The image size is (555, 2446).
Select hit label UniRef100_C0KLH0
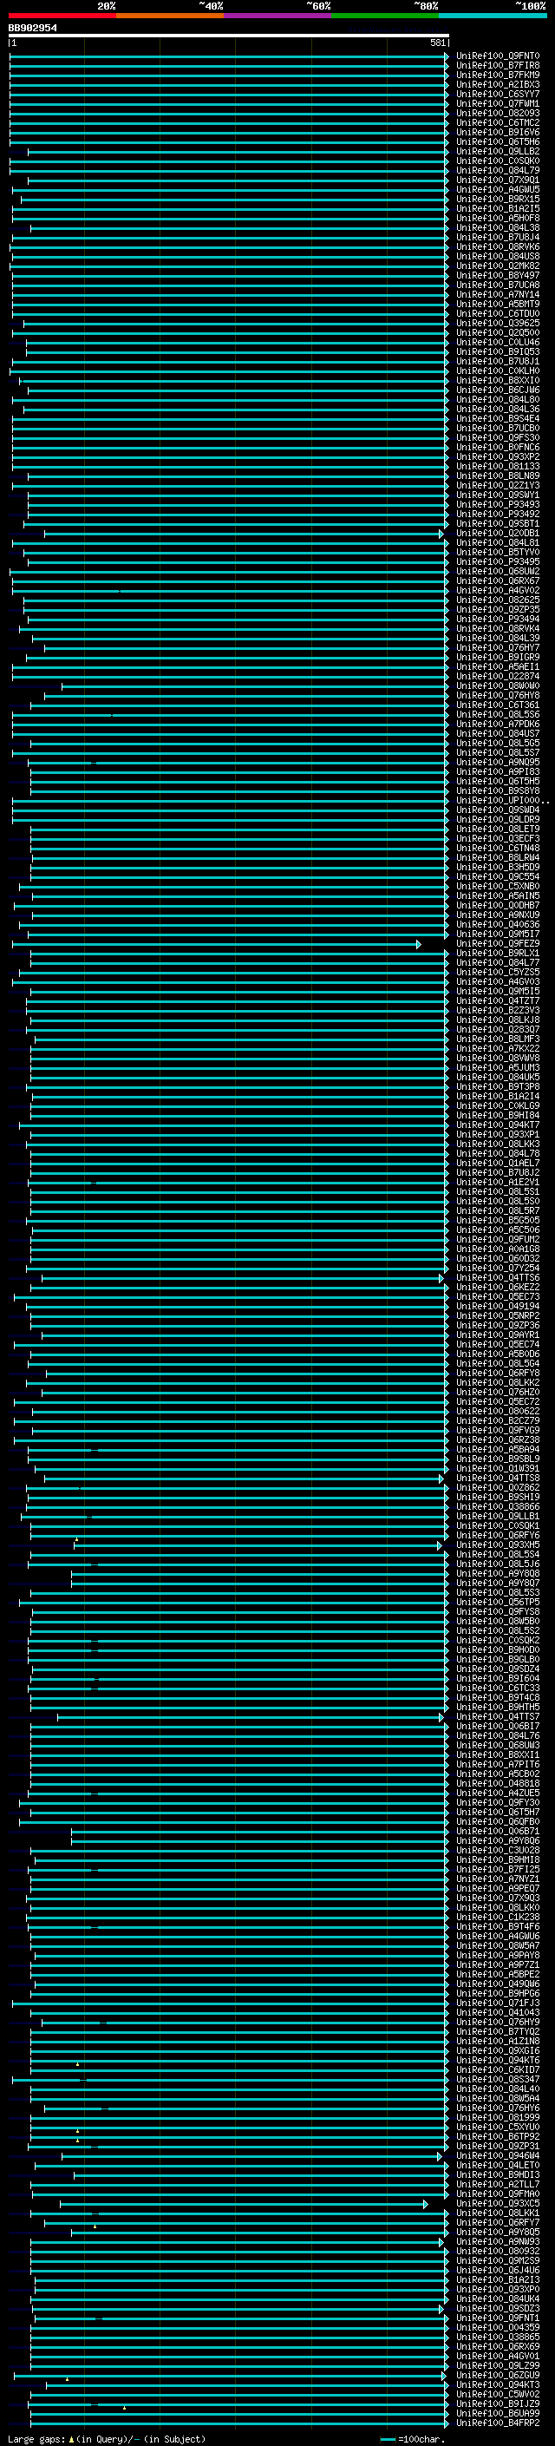(498, 371)
